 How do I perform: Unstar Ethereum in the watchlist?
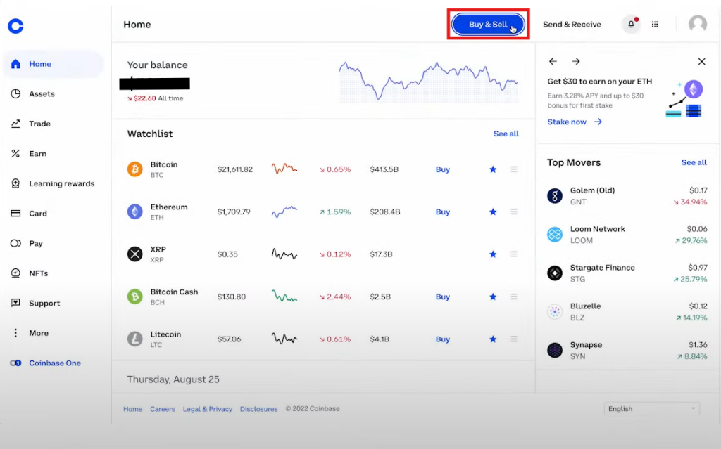pyautogui.click(x=492, y=211)
